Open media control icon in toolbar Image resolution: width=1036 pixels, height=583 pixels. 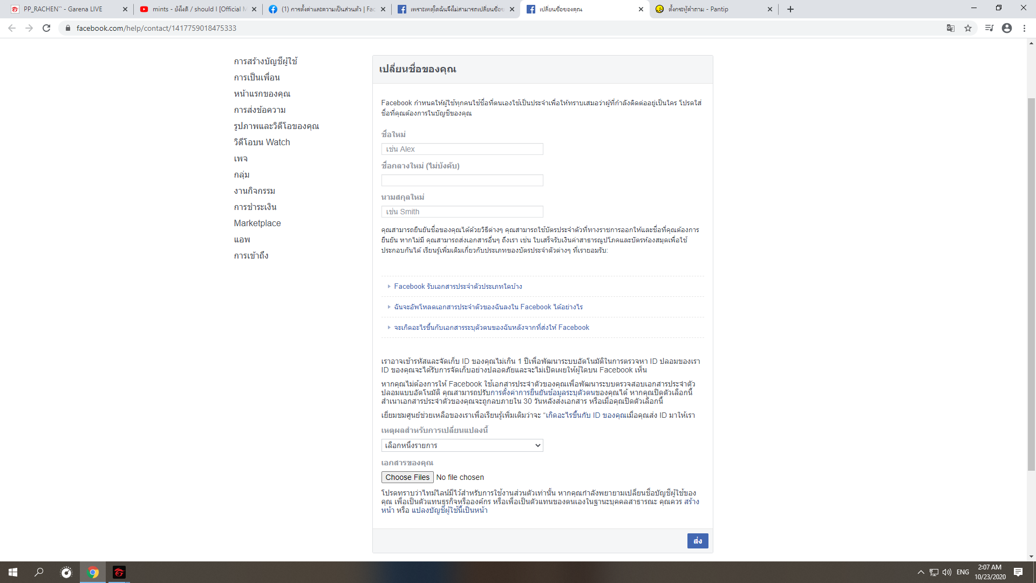989,28
